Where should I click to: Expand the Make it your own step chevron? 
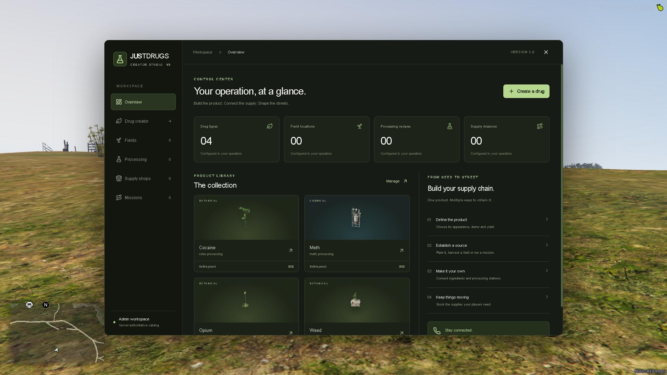(x=547, y=270)
